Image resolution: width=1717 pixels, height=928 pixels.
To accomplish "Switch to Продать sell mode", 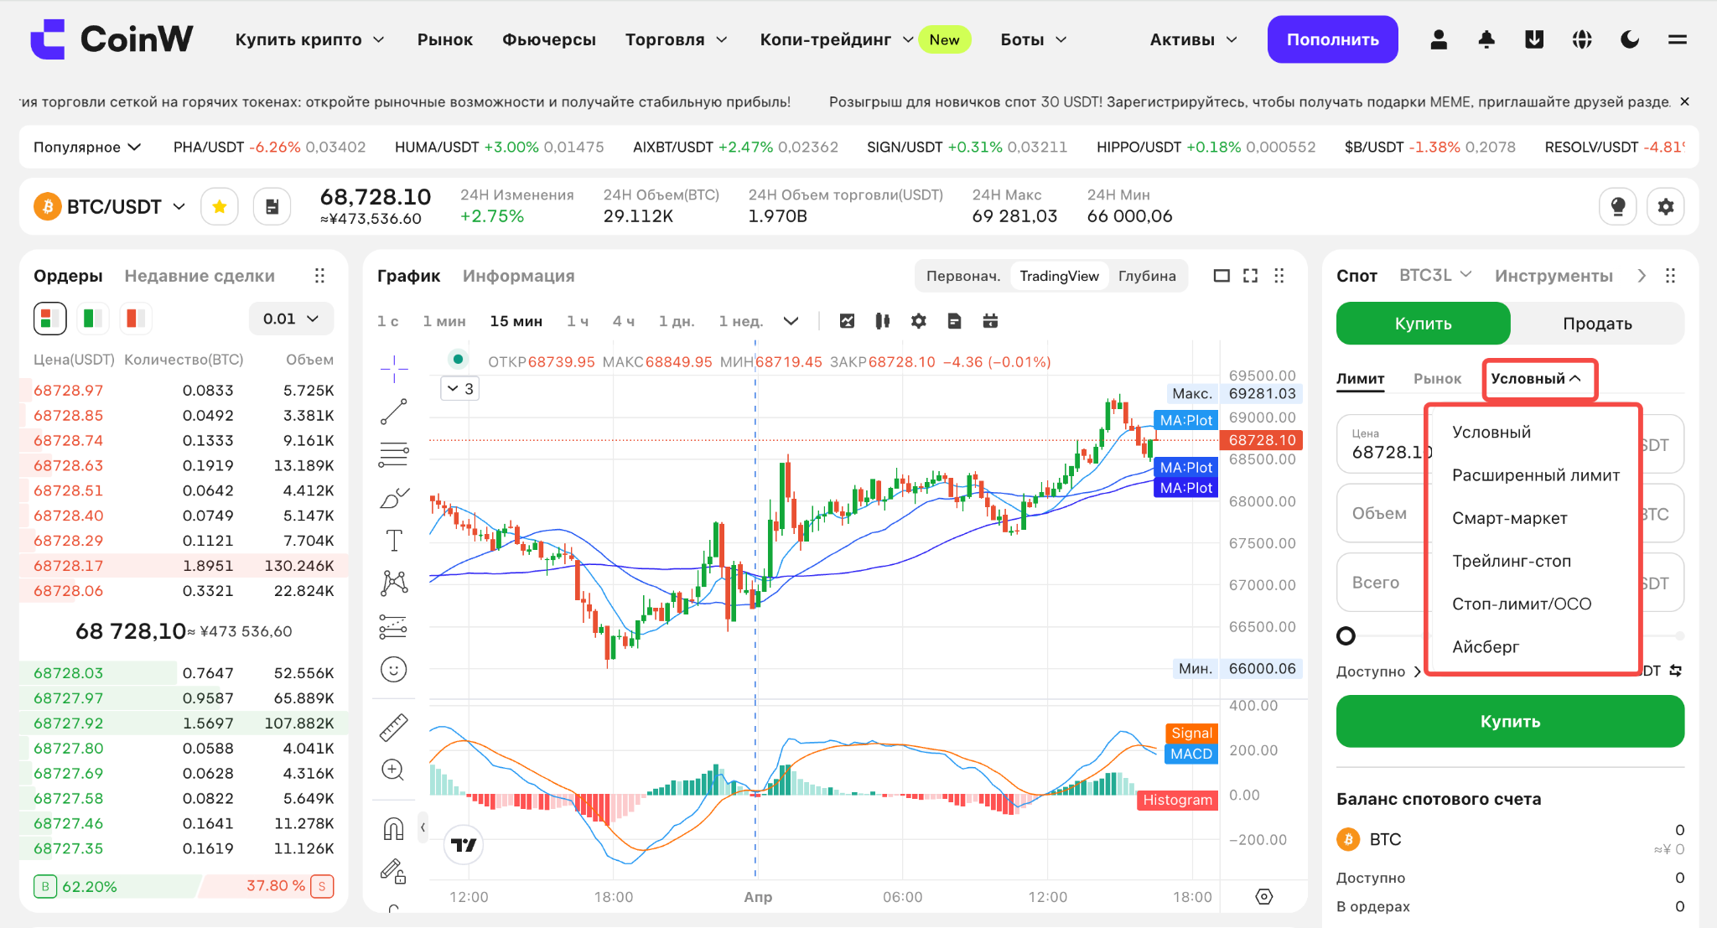I will click(1597, 324).
